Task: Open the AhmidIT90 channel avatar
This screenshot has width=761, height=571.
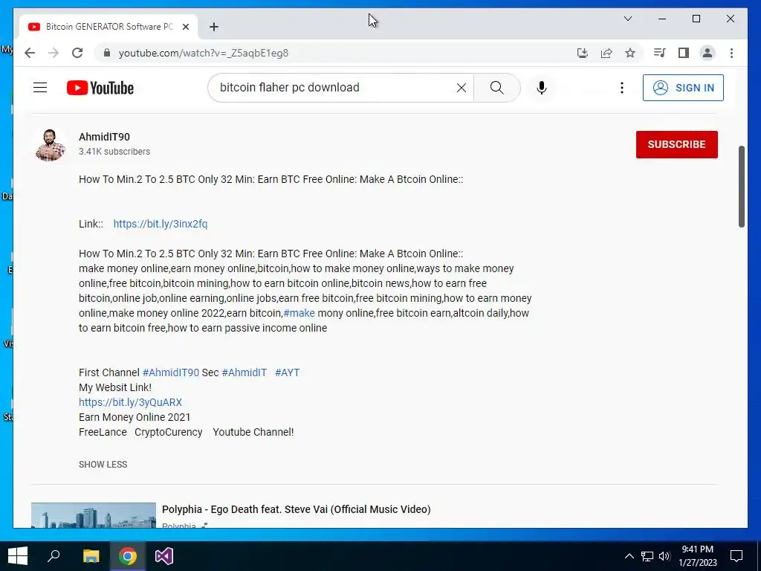Action: tap(50, 144)
